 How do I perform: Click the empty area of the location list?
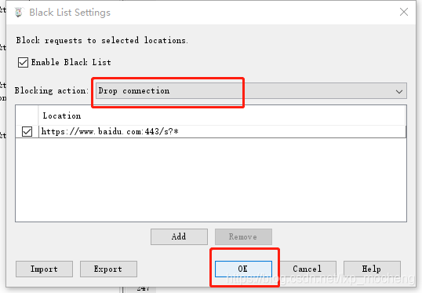point(211,180)
